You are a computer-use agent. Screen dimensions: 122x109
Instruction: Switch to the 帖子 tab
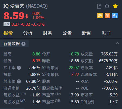point(106,33)
